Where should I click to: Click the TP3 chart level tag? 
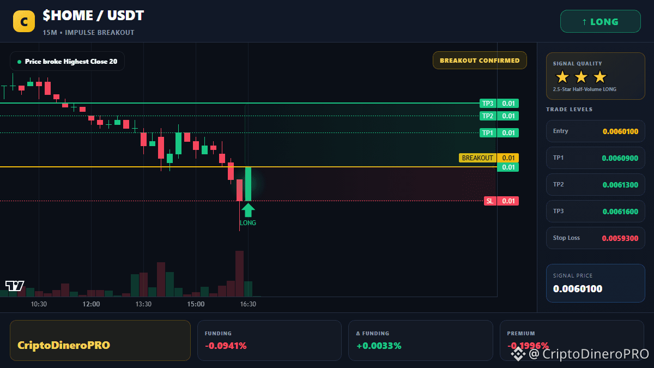[x=499, y=103]
